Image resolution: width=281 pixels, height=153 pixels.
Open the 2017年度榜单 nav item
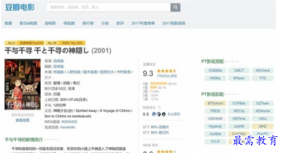pyautogui.click(x=143, y=23)
